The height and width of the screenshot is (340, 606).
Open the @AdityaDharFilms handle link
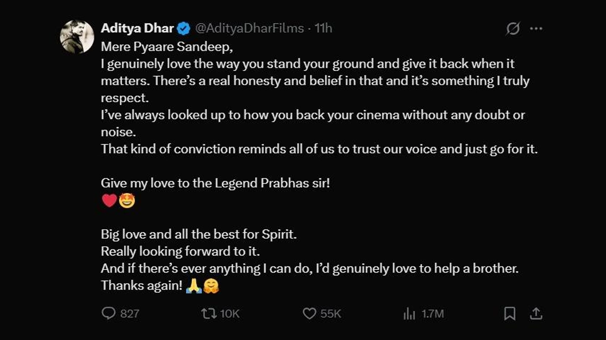[249, 29]
